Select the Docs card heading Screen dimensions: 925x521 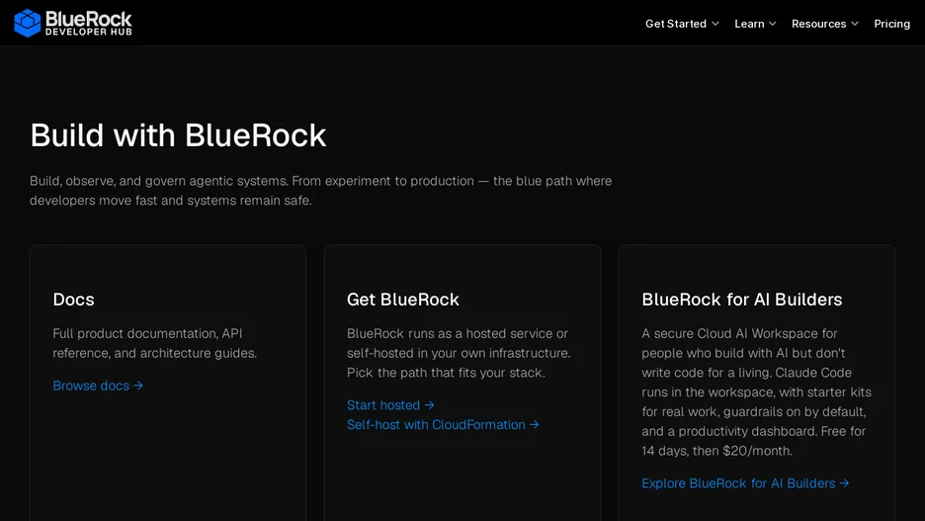pyautogui.click(x=74, y=300)
